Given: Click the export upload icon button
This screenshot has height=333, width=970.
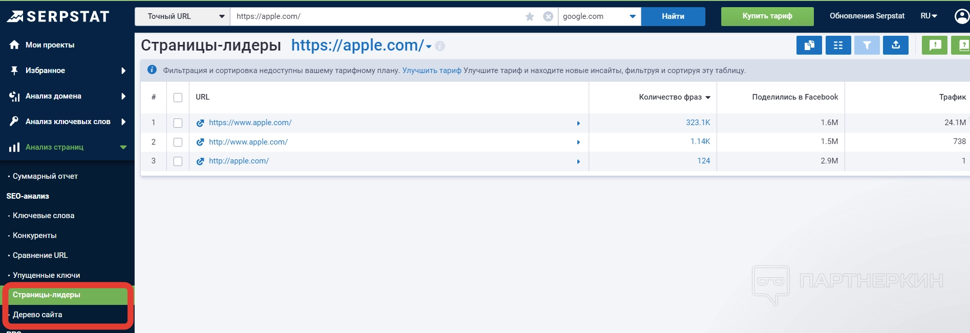Looking at the screenshot, I should coord(896,45).
